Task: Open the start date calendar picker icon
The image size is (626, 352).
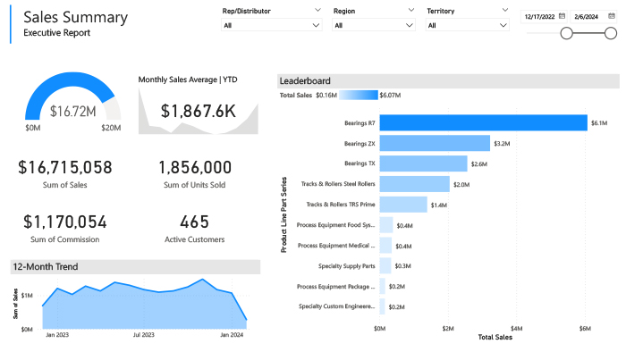Action: coord(562,16)
